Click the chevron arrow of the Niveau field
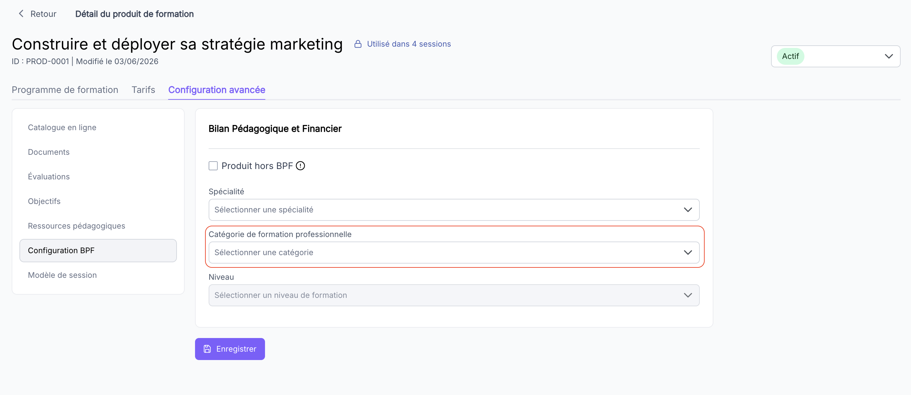 point(688,295)
